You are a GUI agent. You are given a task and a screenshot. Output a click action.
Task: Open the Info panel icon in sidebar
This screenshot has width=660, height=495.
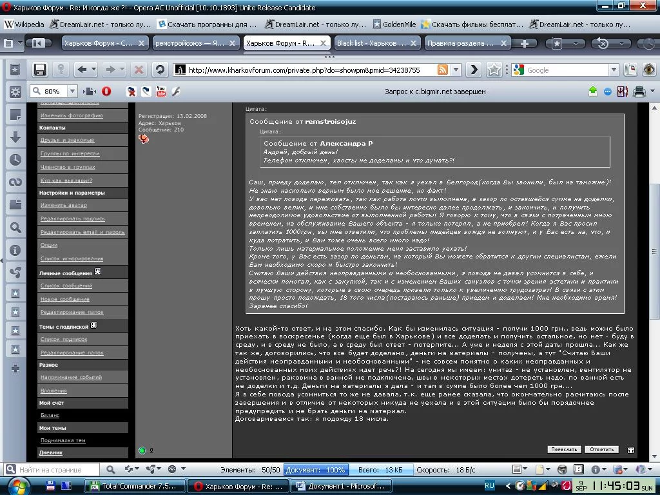point(15,251)
